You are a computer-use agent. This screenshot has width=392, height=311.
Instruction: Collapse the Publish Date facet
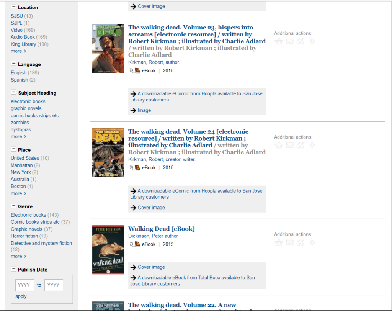[13, 269]
